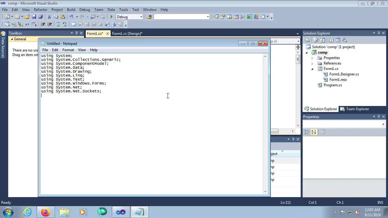388x218 pixels.
Task: Switch Properties panel to Categorized view
Action: pyautogui.click(x=307, y=132)
